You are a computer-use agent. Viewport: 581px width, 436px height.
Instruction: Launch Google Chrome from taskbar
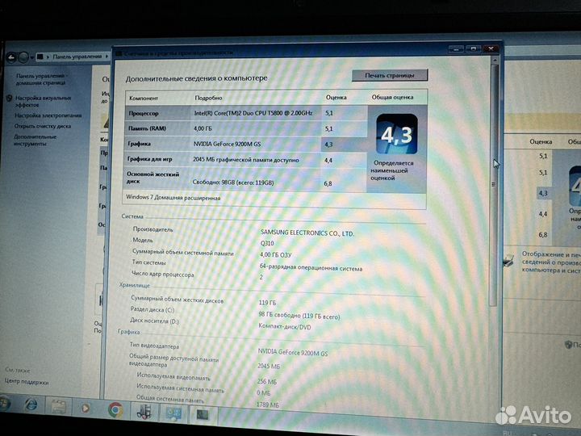tap(115, 410)
